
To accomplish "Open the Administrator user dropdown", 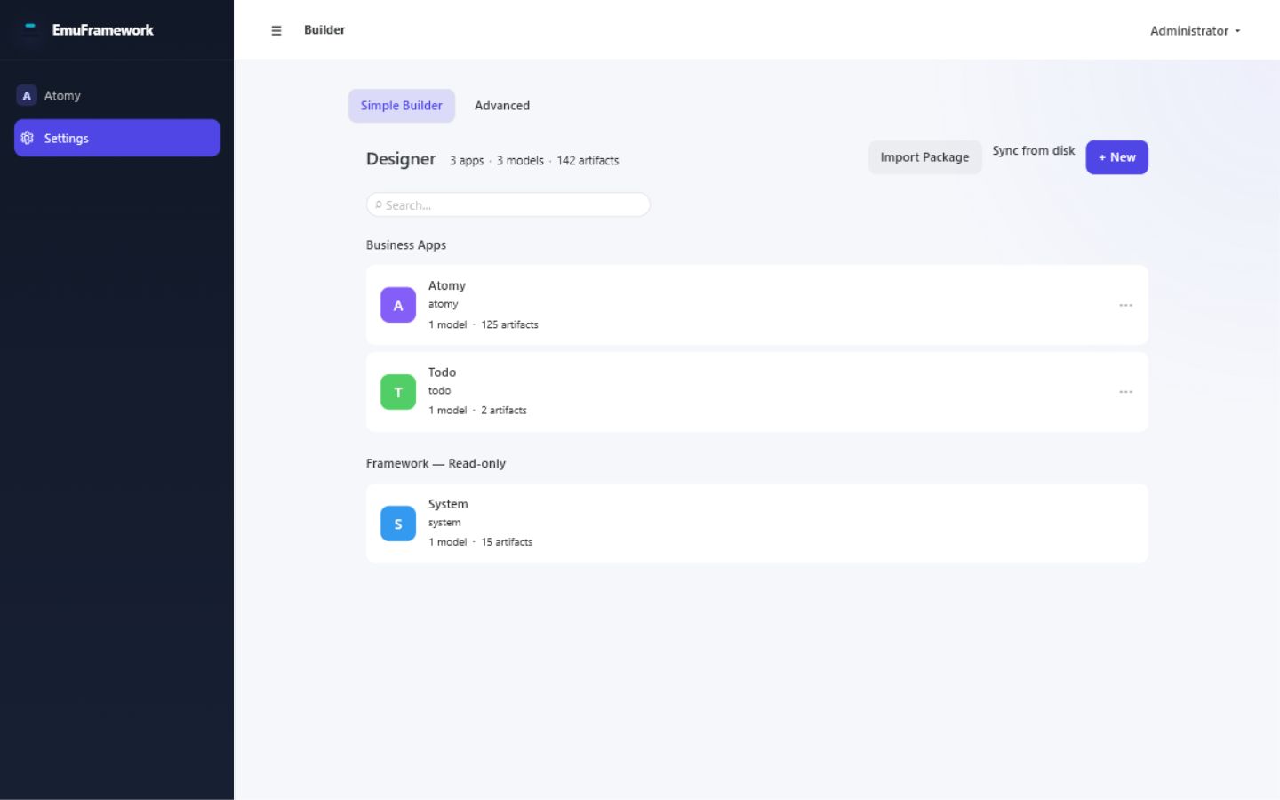I will (1195, 30).
